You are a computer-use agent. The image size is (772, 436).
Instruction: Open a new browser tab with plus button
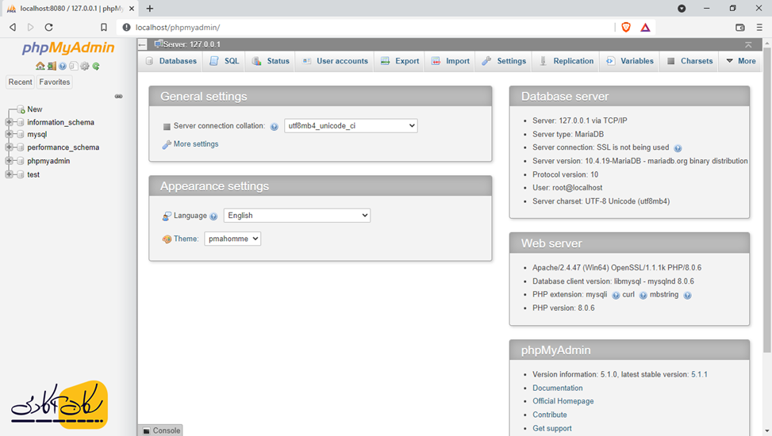point(150,9)
